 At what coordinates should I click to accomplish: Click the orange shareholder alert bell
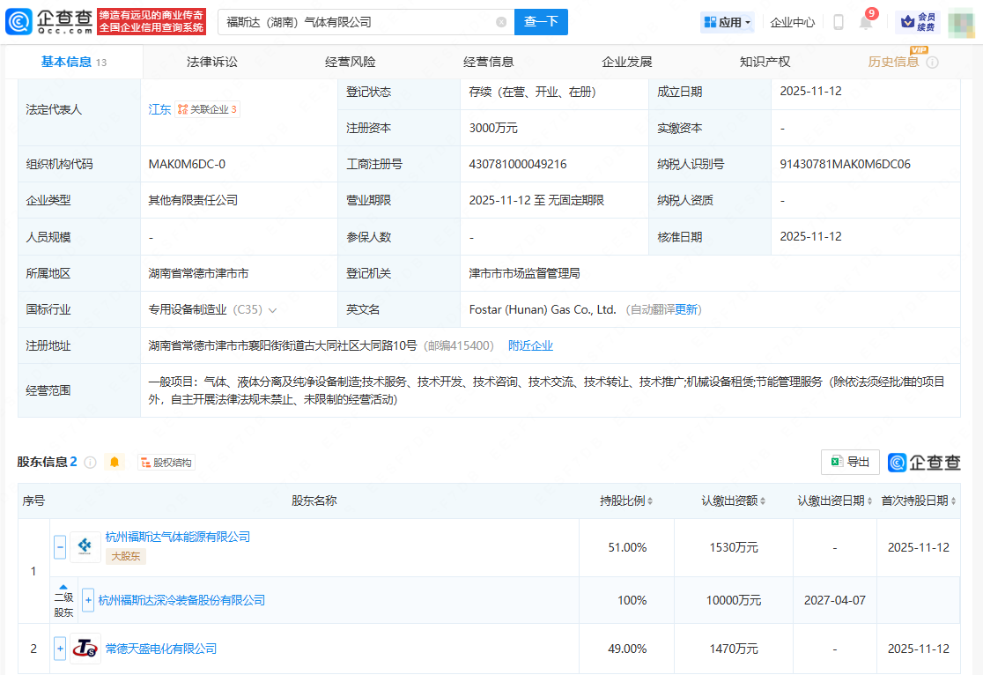(x=114, y=462)
